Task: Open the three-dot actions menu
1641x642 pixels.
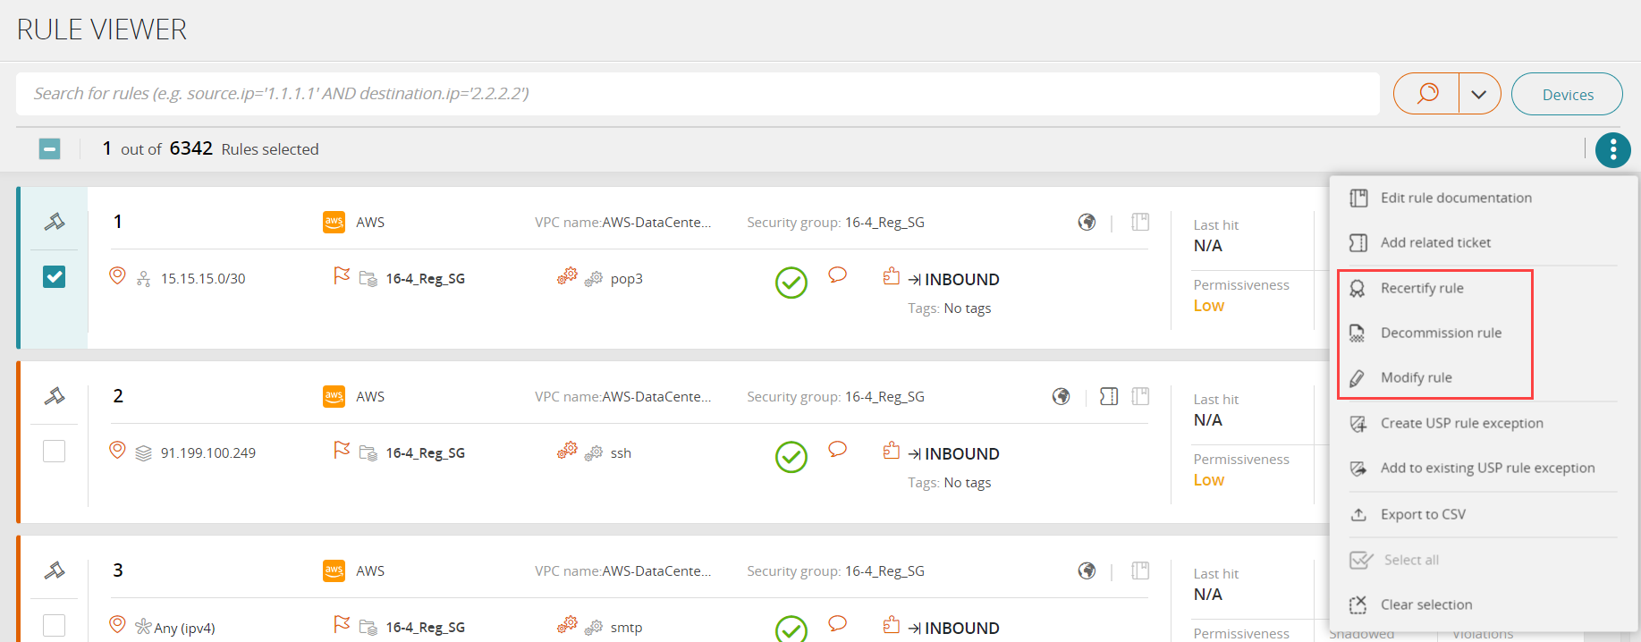Action: [x=1612, y=150]
